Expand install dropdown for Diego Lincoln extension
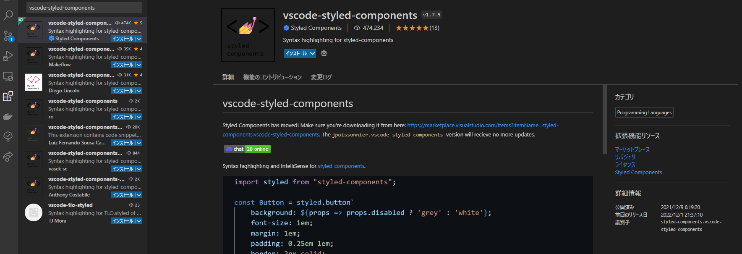The image size is (742, 254). (139, 91)
